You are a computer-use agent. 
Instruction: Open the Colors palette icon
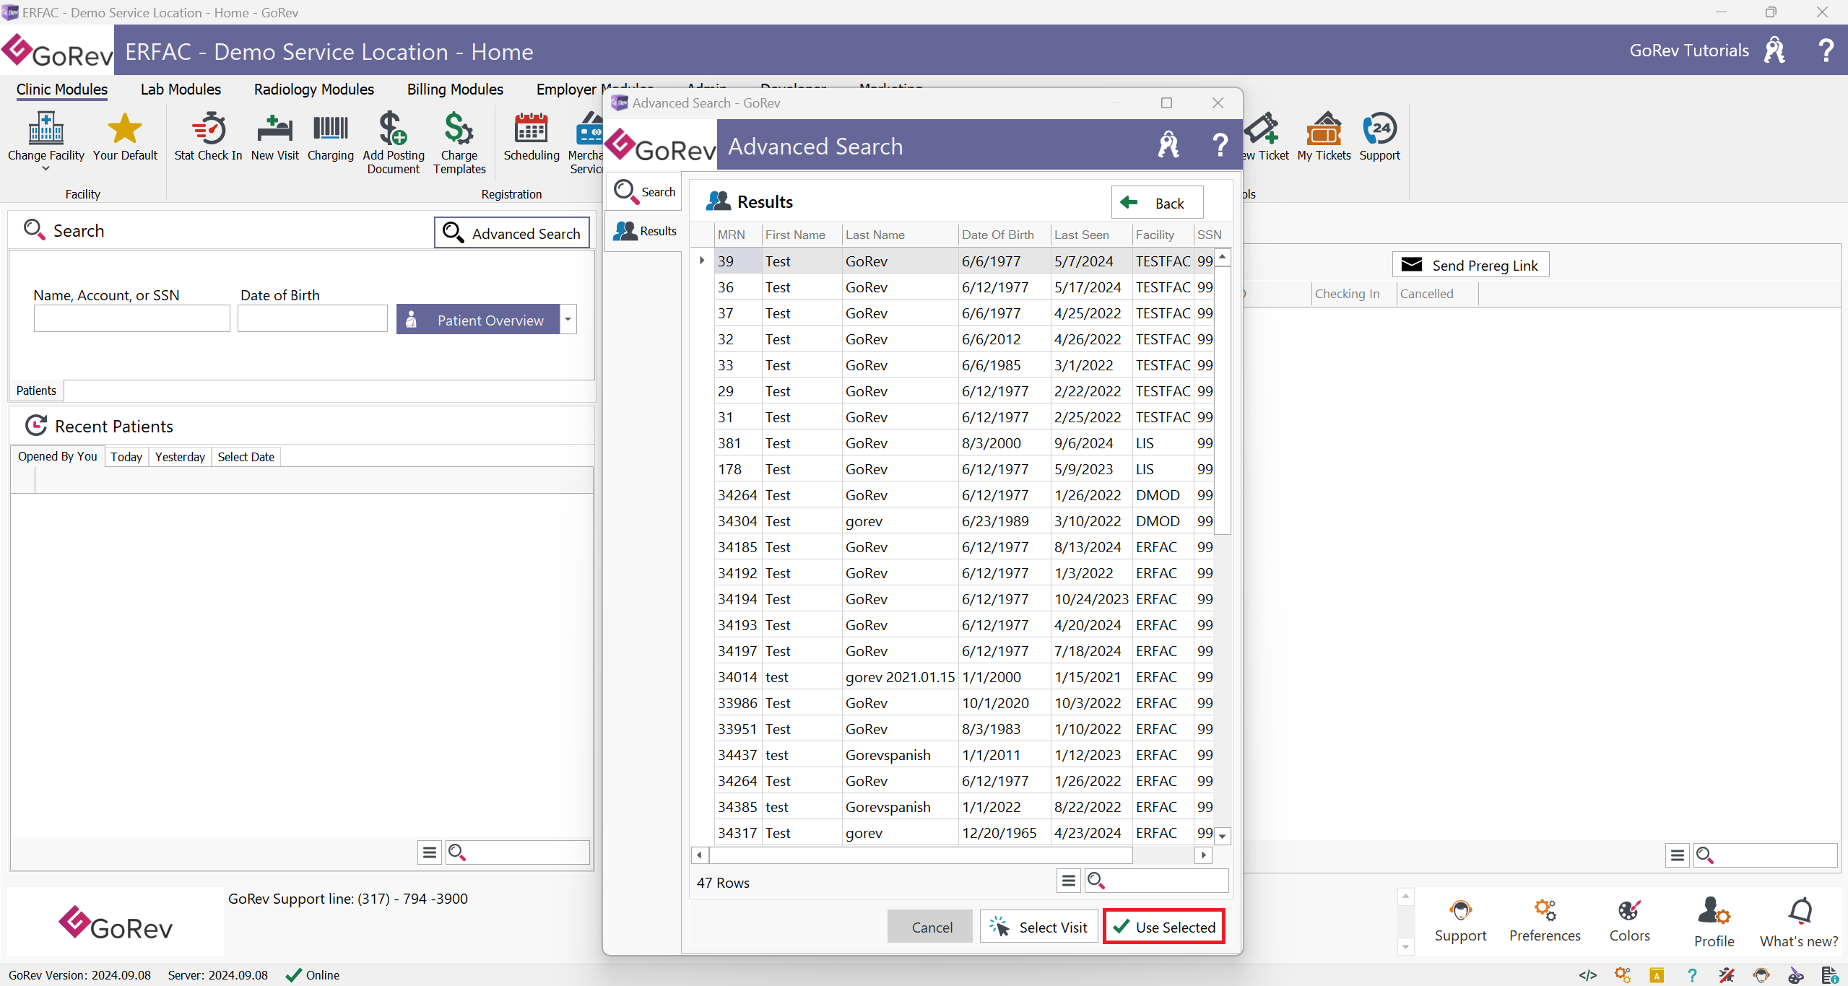(x=1629, y=911)
